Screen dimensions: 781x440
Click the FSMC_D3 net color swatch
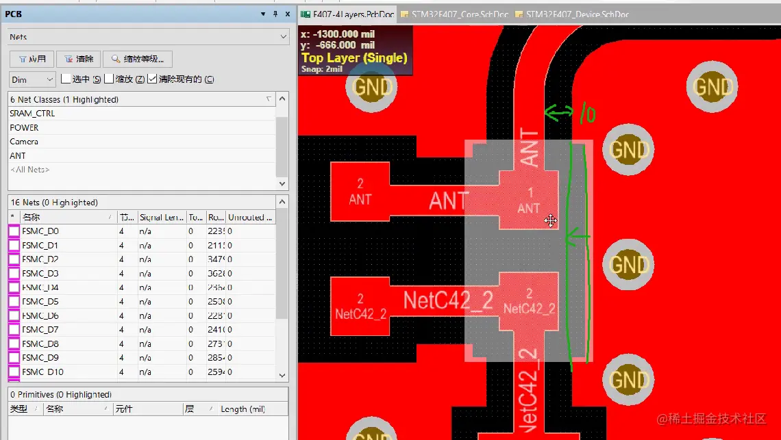(14, 273)
